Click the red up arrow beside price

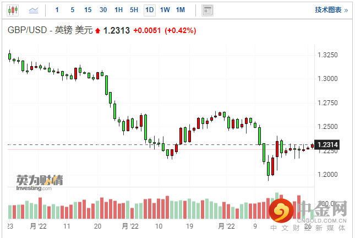pos(98,31)
